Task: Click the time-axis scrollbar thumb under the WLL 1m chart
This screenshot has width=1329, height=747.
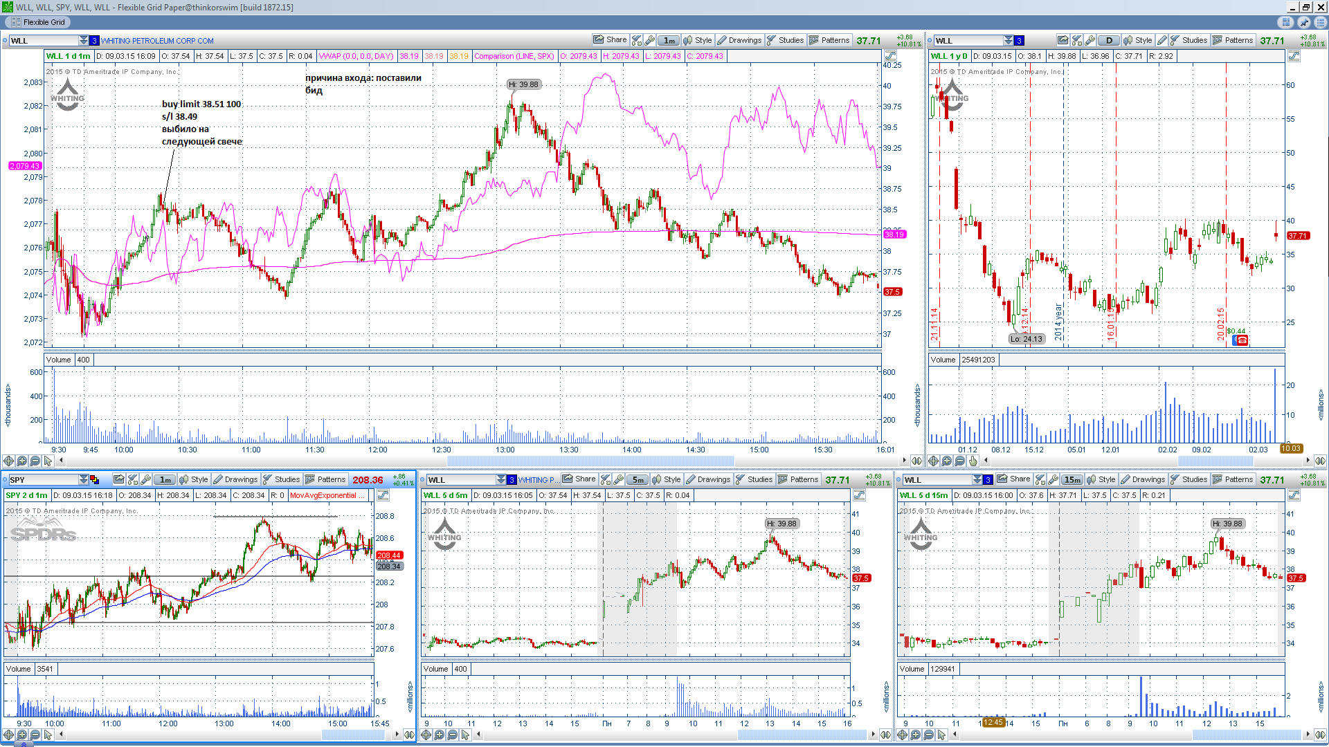Action: [590, 461]
